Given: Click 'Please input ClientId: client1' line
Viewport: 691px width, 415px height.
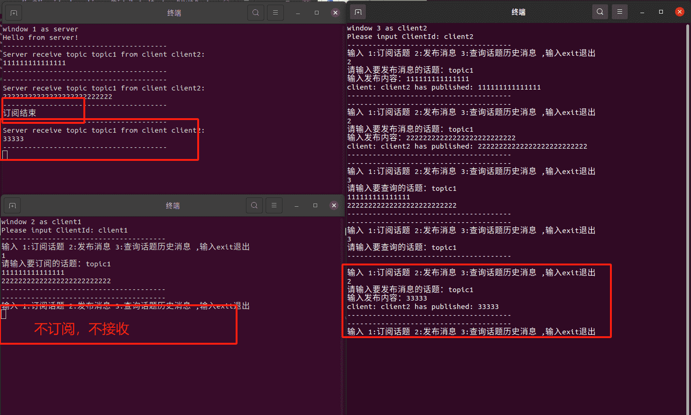Looking at the screenshot, I should [x=65, y=230].
